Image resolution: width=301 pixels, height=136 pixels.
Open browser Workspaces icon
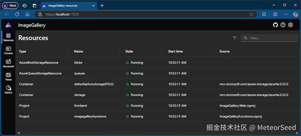[25, 5]
